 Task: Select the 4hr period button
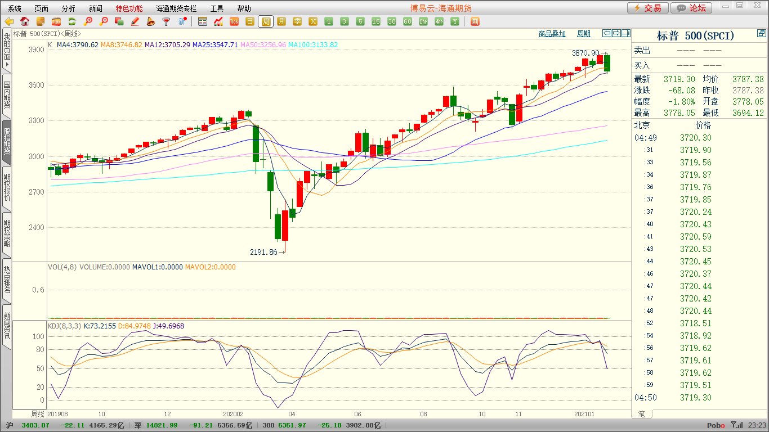439,21
